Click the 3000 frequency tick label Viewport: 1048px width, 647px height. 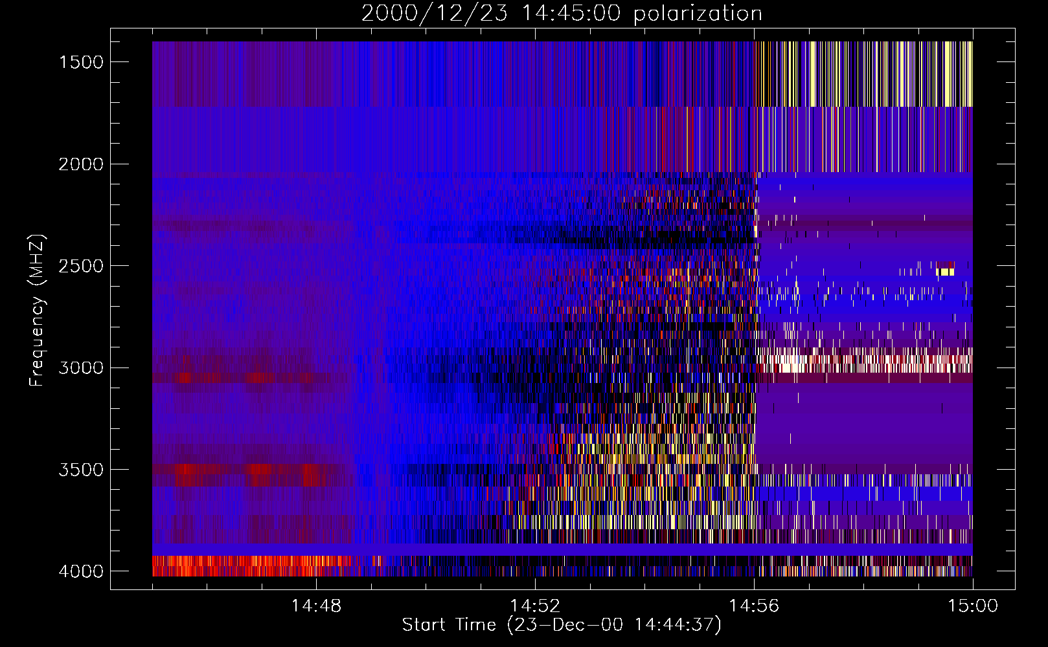(x=81, y=368)
